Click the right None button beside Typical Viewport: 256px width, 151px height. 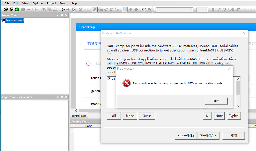(x=219, y=116)
